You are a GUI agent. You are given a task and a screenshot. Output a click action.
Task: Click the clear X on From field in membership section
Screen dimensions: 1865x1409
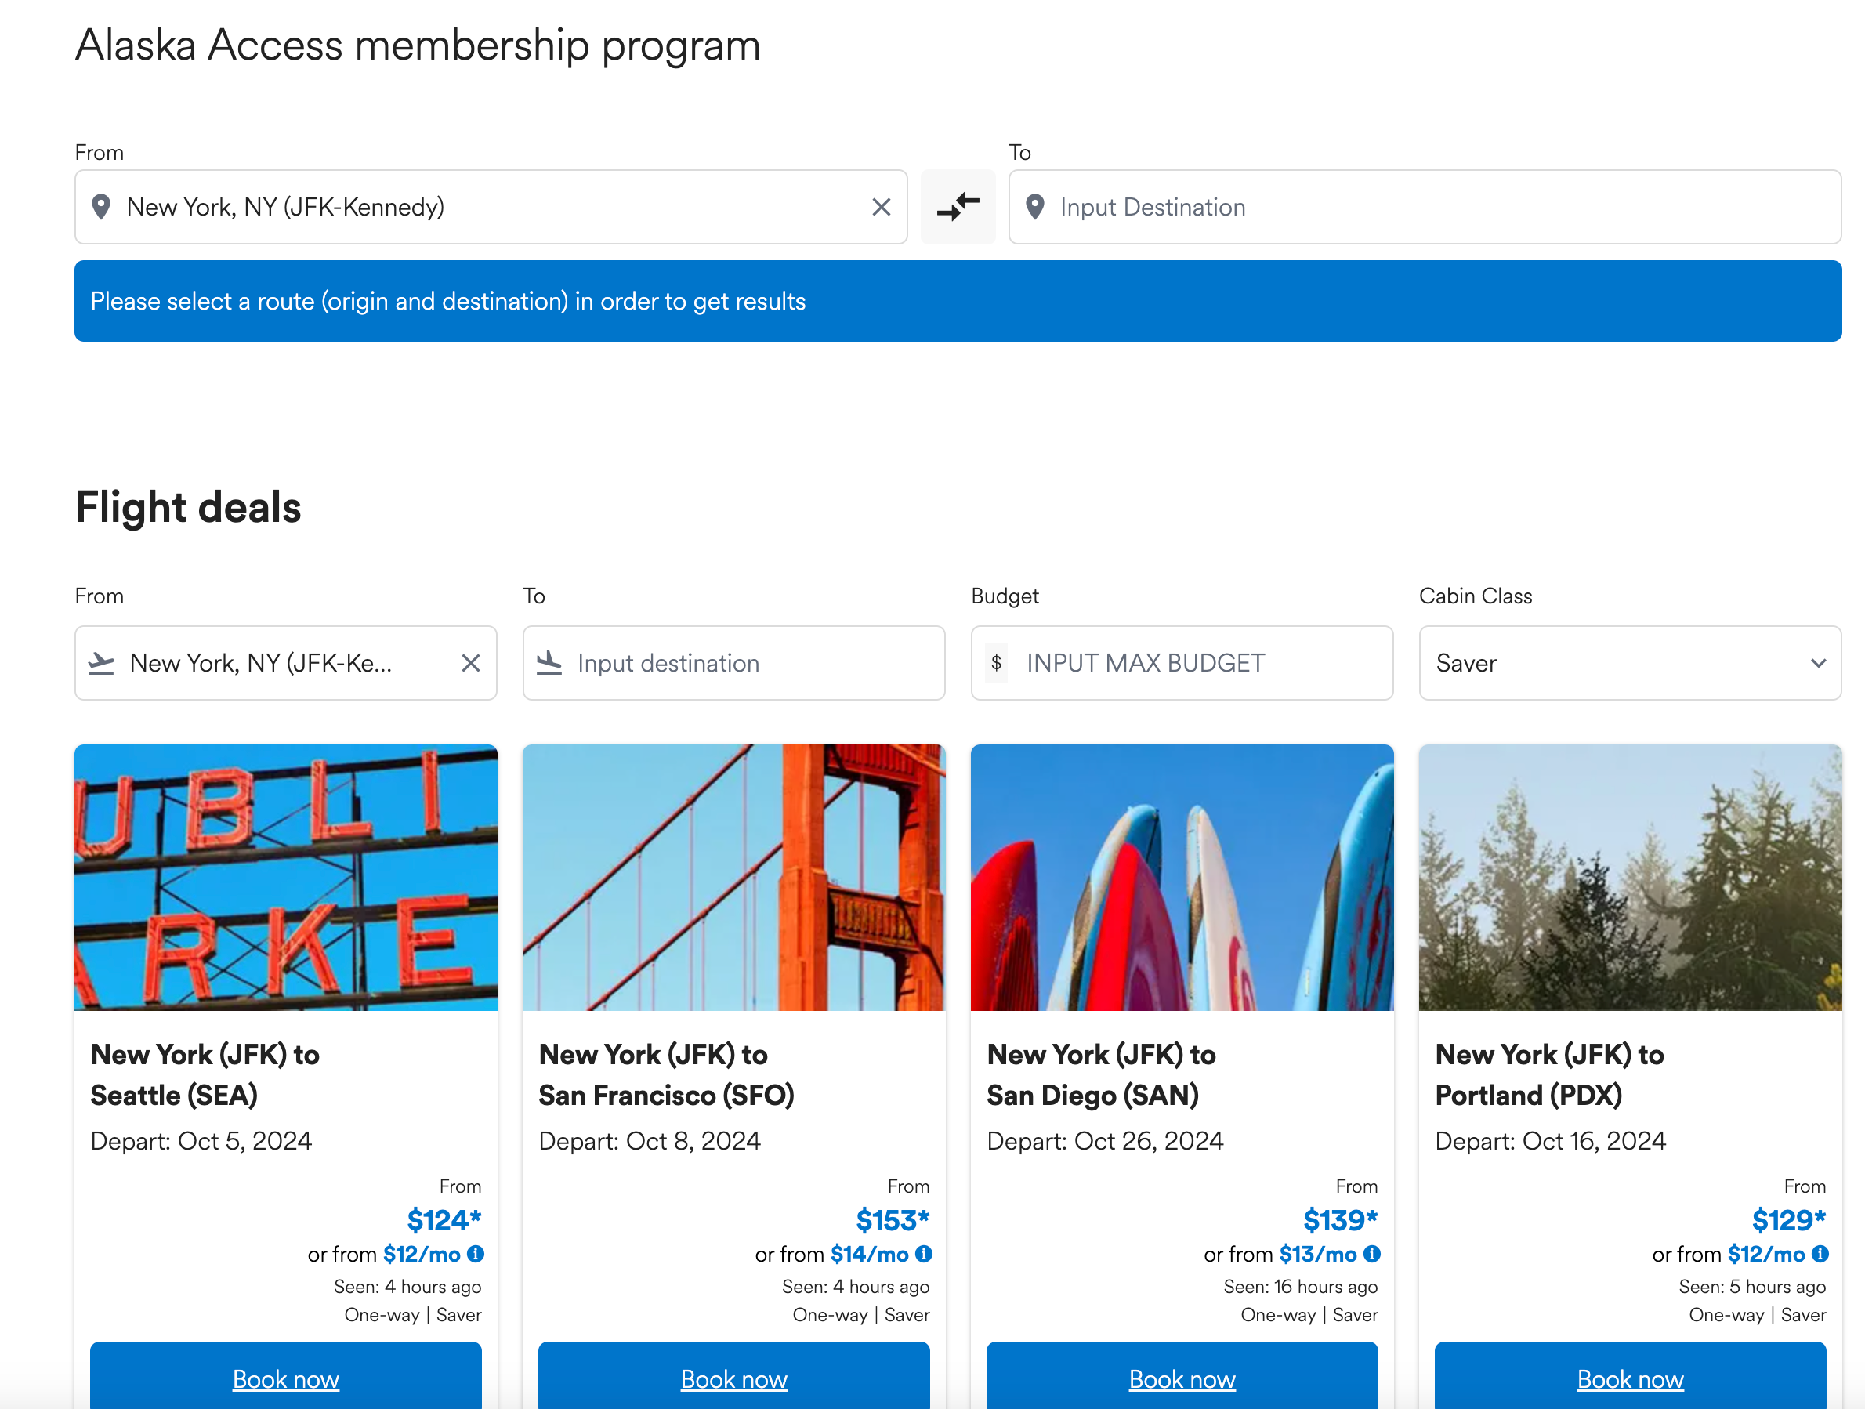point(882,206)
